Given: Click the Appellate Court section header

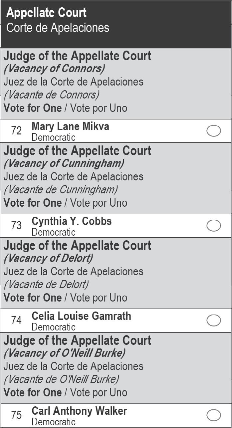Looking at the screenshot, I should (x=46, y=13).
